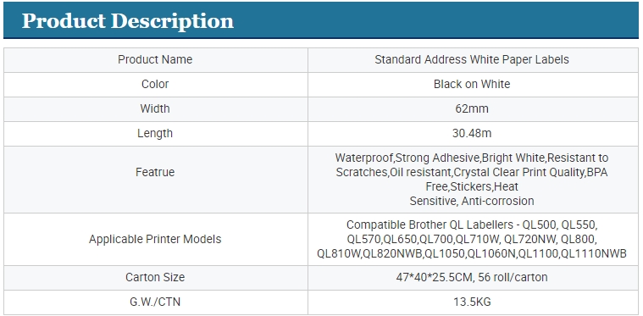Select the Length label cell
This screenshot has height=316, width=643.
pos(155,134)
